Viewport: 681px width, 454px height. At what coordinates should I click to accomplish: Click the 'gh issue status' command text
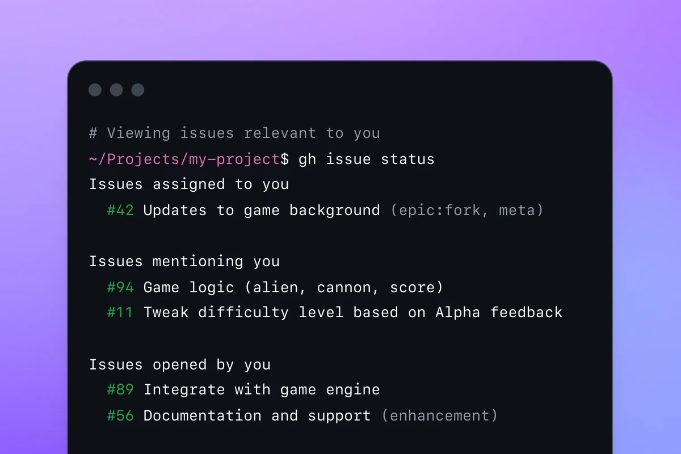click(367, 159)
